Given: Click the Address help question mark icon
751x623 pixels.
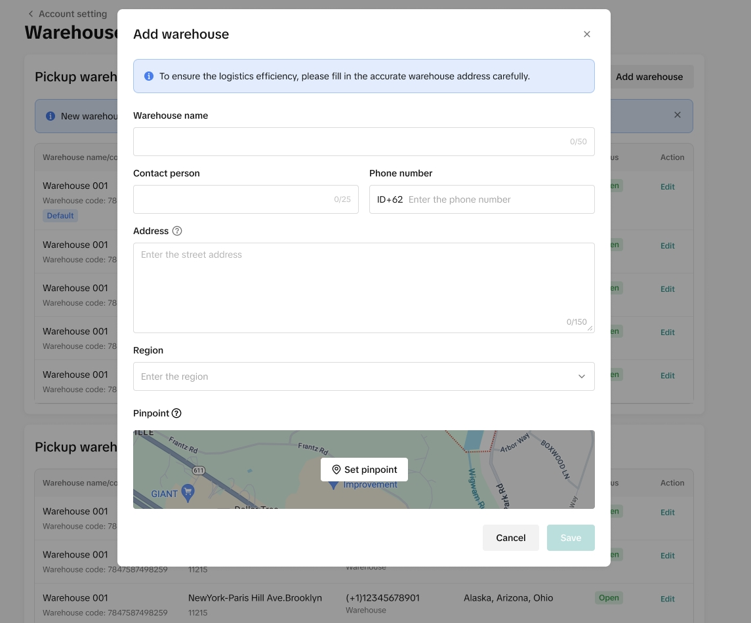Looking at the screenshot, I should point(177,231).
